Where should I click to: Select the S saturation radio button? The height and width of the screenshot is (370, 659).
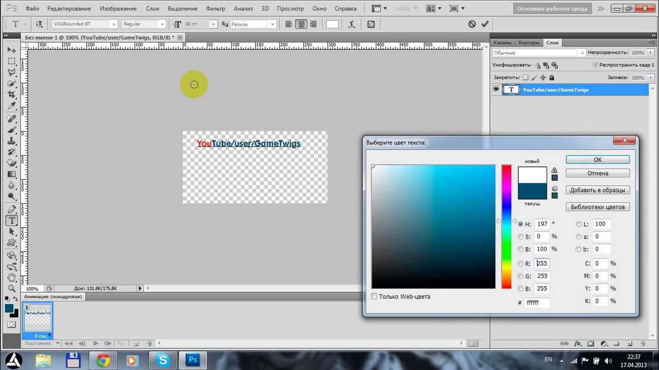point(521,237)
